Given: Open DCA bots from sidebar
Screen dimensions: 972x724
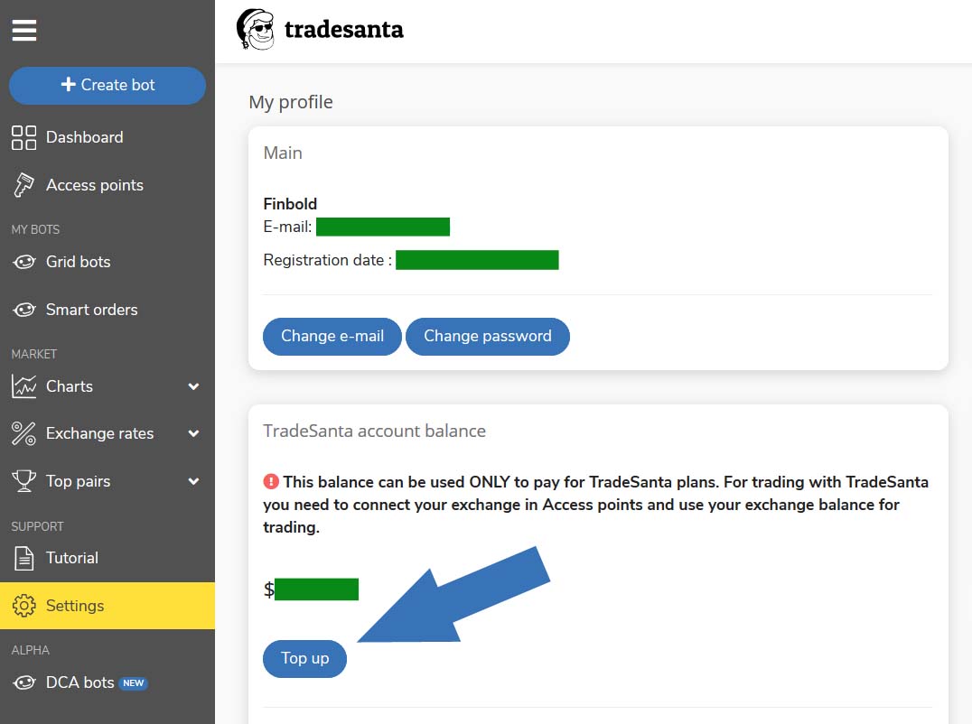Looking at the screenshot, I should point(79,682).
